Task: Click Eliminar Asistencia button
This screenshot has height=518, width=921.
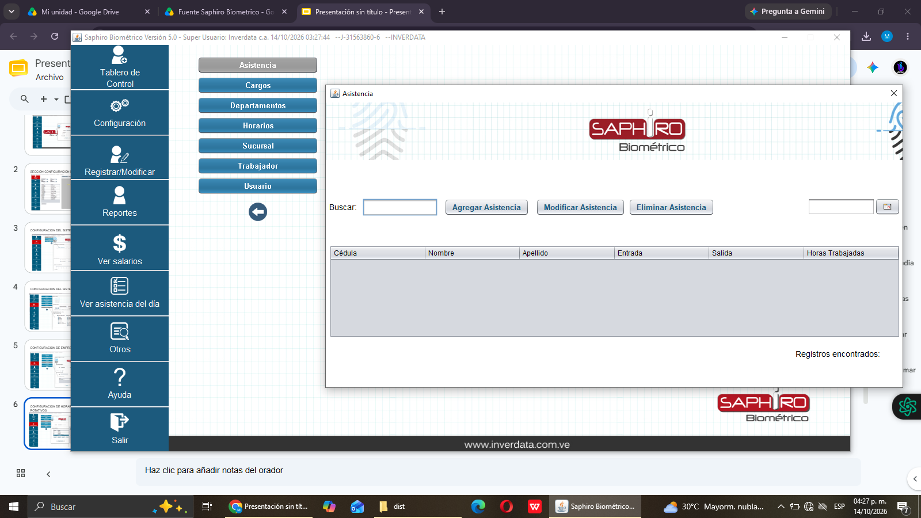Action: tap(671, 207)
